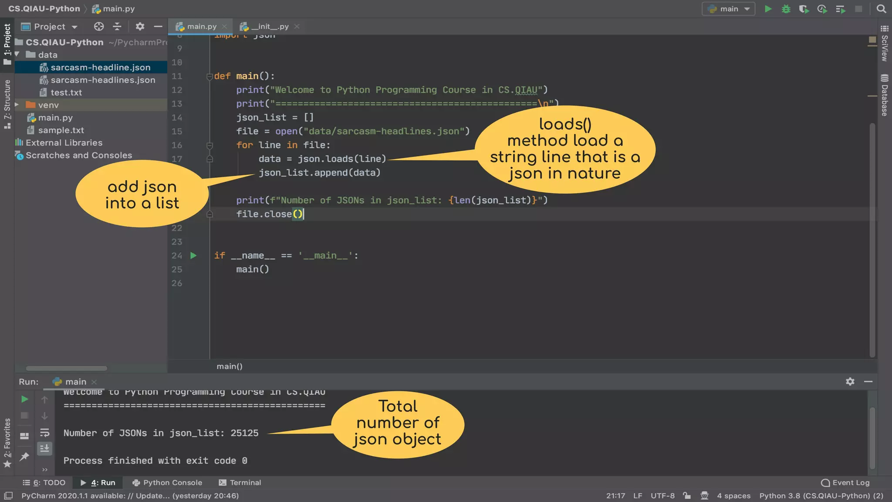Open Run panel settings gear

pyautogui.click(x=850, y=382)
